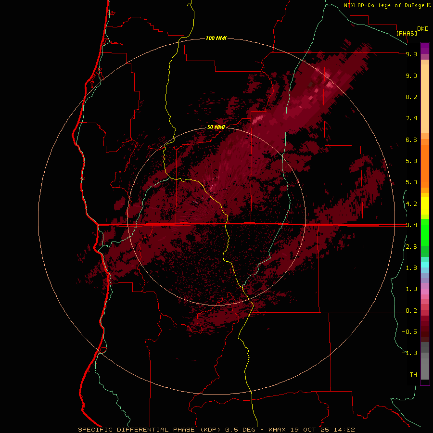Viewport: 433px width, 433px height.
Task: Click the cyan color bar segment
Action: click(425, 265)
